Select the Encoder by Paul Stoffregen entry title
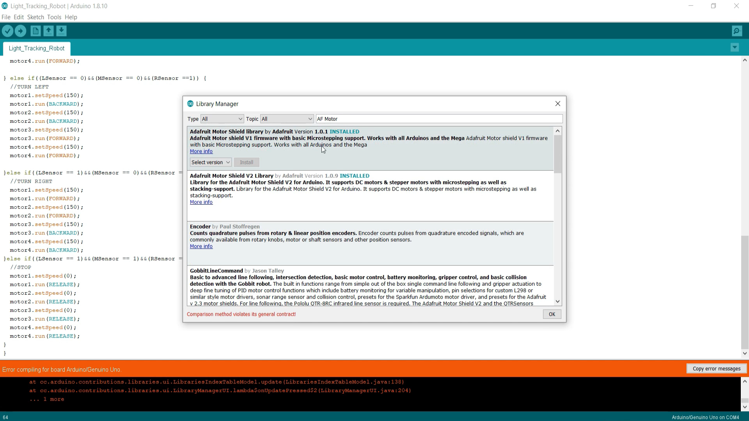This screenshot has height=421, width=749. (225, 226)
